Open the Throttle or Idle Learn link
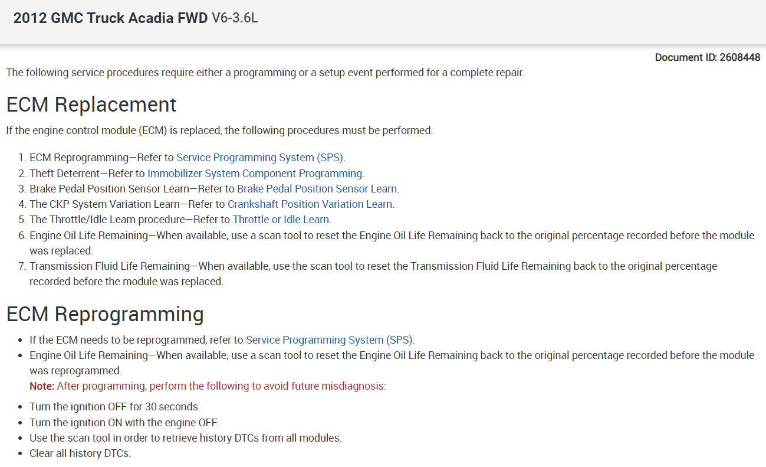This screenshot has width=766, height=467. click(x=281, y=220)
